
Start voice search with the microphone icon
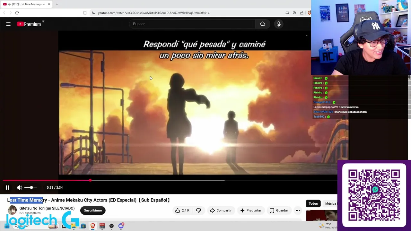279,24
